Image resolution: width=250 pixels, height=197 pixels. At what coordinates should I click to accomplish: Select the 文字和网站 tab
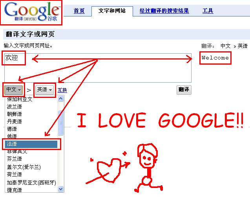(112, 11)
